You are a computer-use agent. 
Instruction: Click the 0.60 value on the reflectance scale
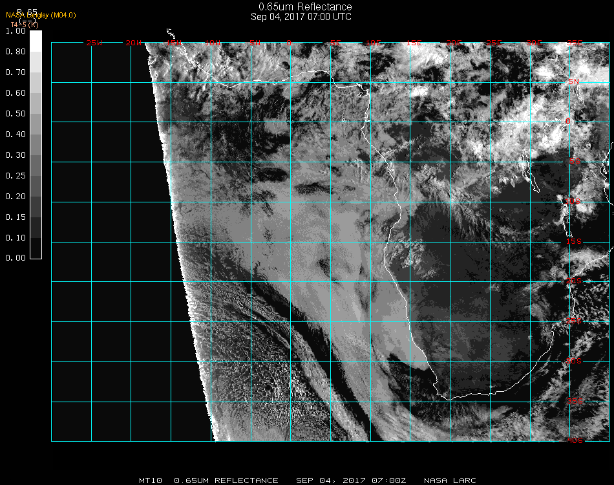pos(16,93)
